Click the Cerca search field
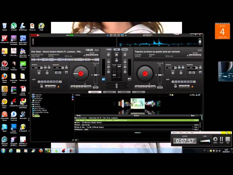This screenshot has width=233, height=175. point(125,95)
